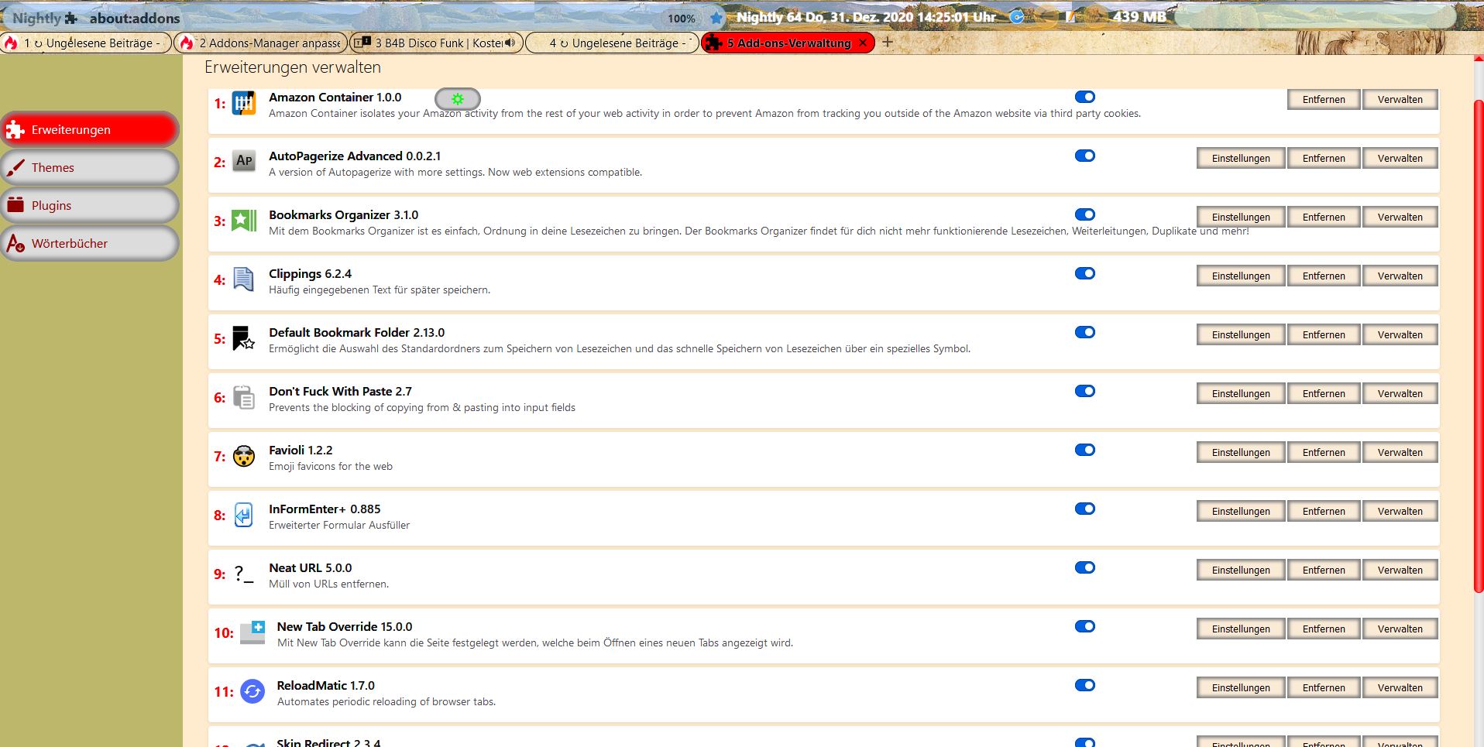Disable the AutoPagerize Advanced extension
This screenshot has width=1484, height=747.
click(x=1085, y=156)
